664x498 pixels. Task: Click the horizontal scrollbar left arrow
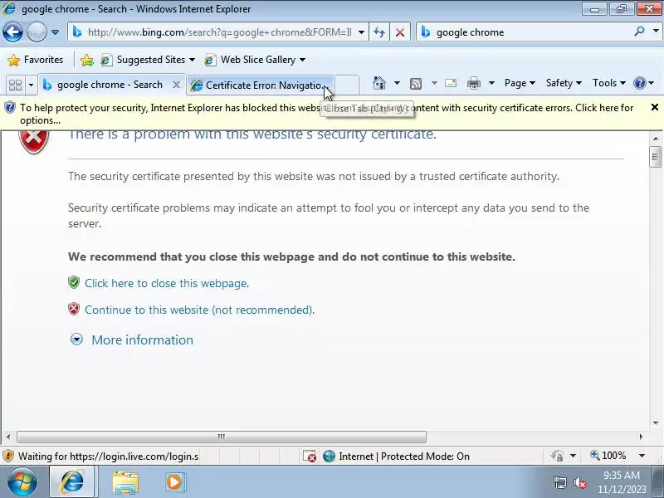point(8,437)
